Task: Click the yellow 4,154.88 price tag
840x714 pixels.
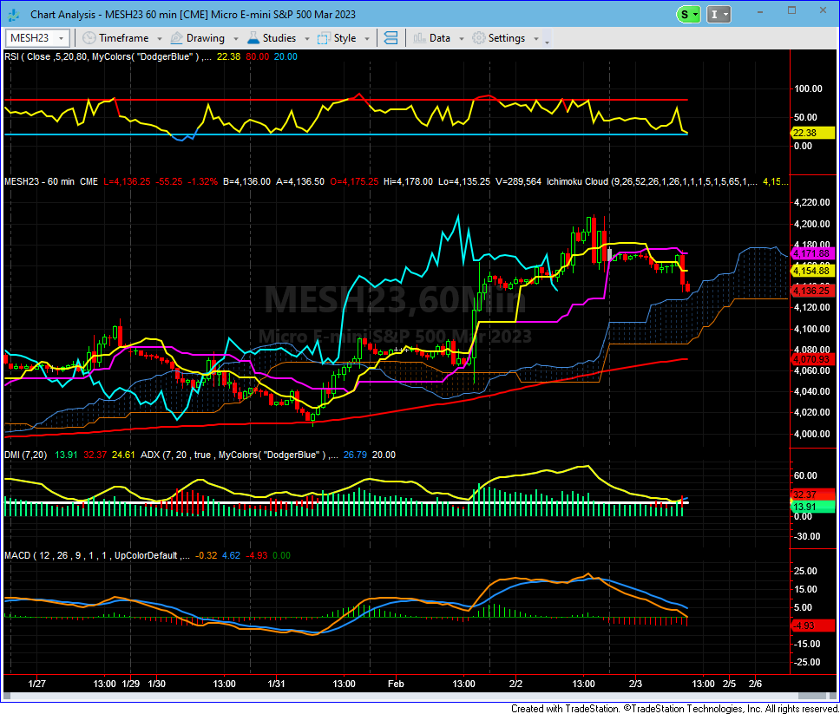Action: 813,271
